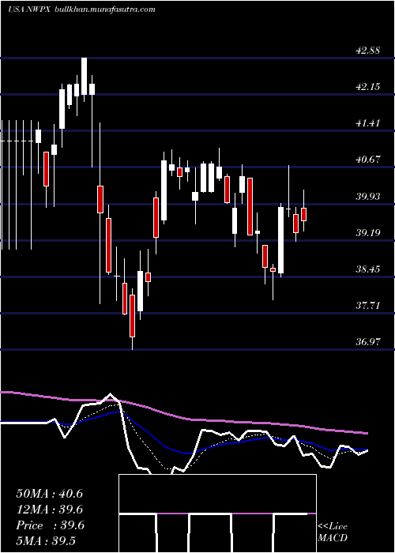This screenshot has height=553, width=395.
Task: Click the USA NWPX ticker title
Action: pyautogui.click(x=31, y=9)
